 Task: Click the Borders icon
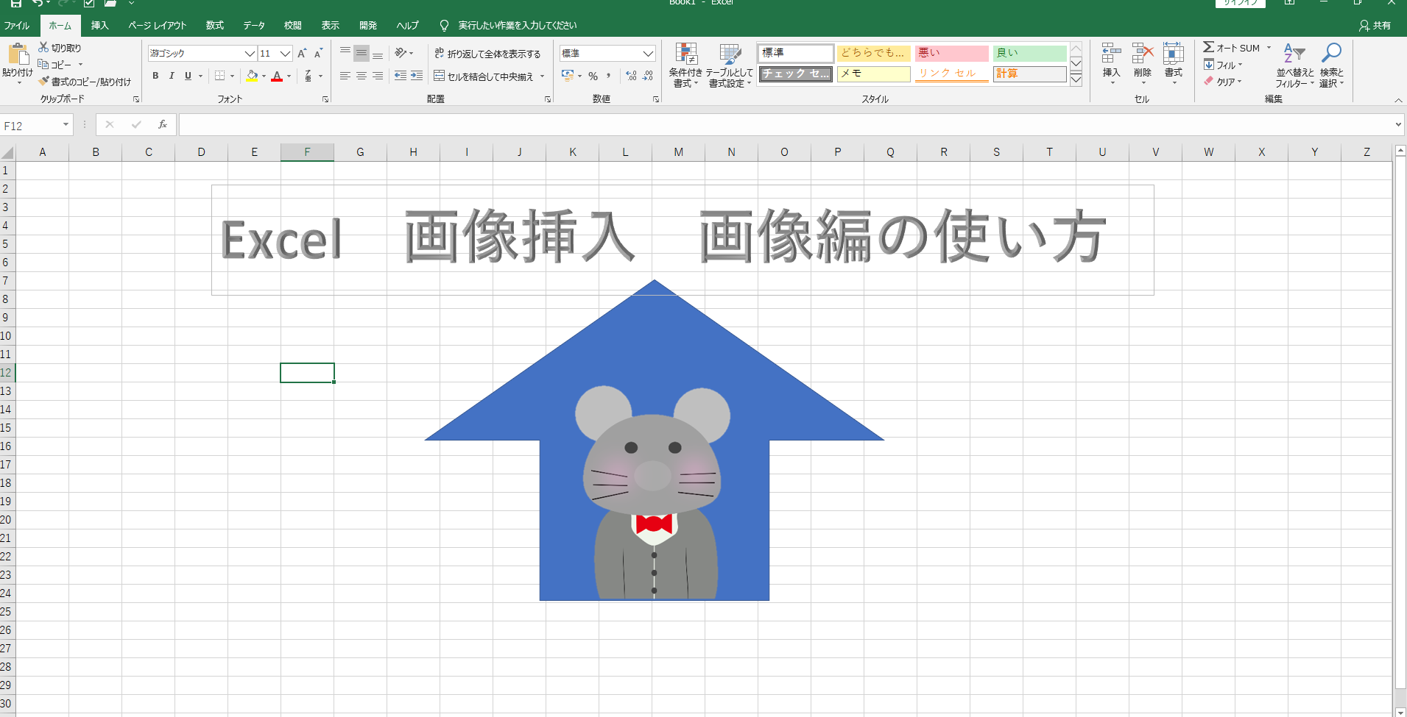click(x=219, y=76)
